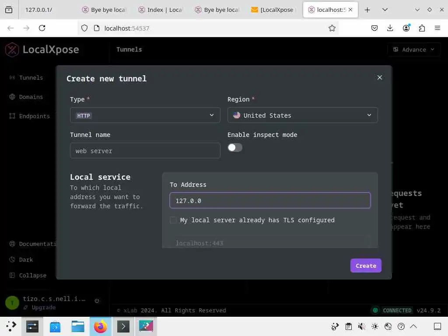The height and width of the screenshot is (336, 448).
Task: Open the Extensions puzzle icon
Action: pyautogui.click(x=422, y=28)
